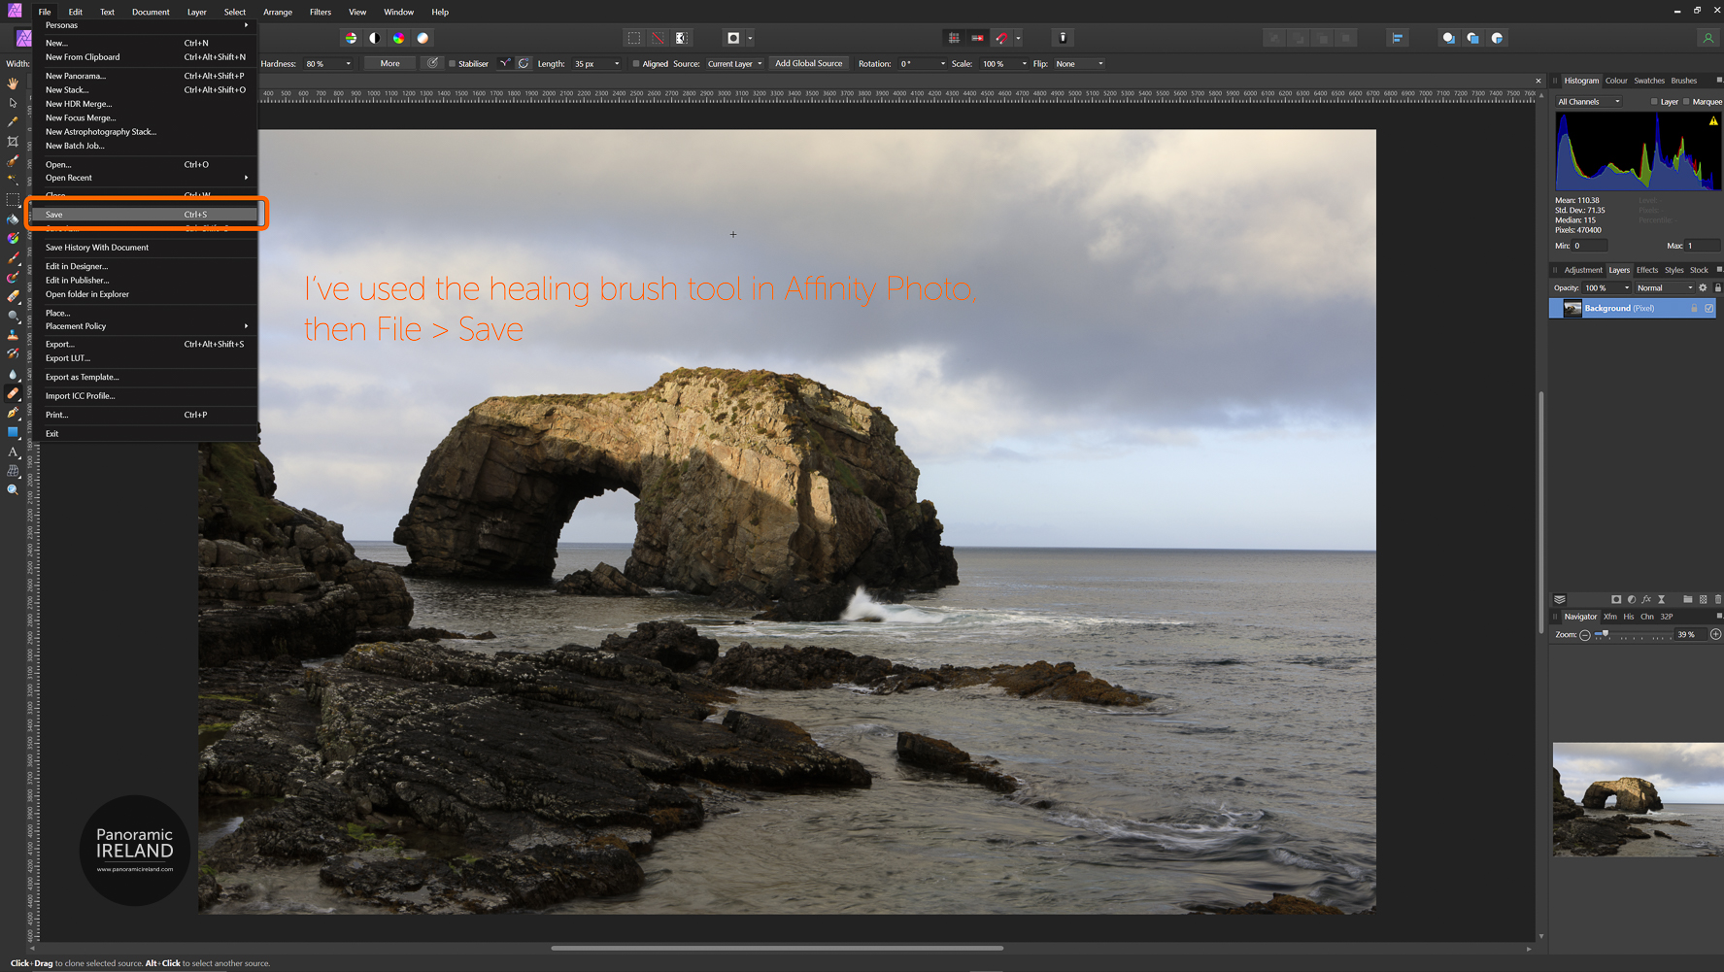
Task: Toggle Rope stabiliser mode icon
Action: point(505,64)
